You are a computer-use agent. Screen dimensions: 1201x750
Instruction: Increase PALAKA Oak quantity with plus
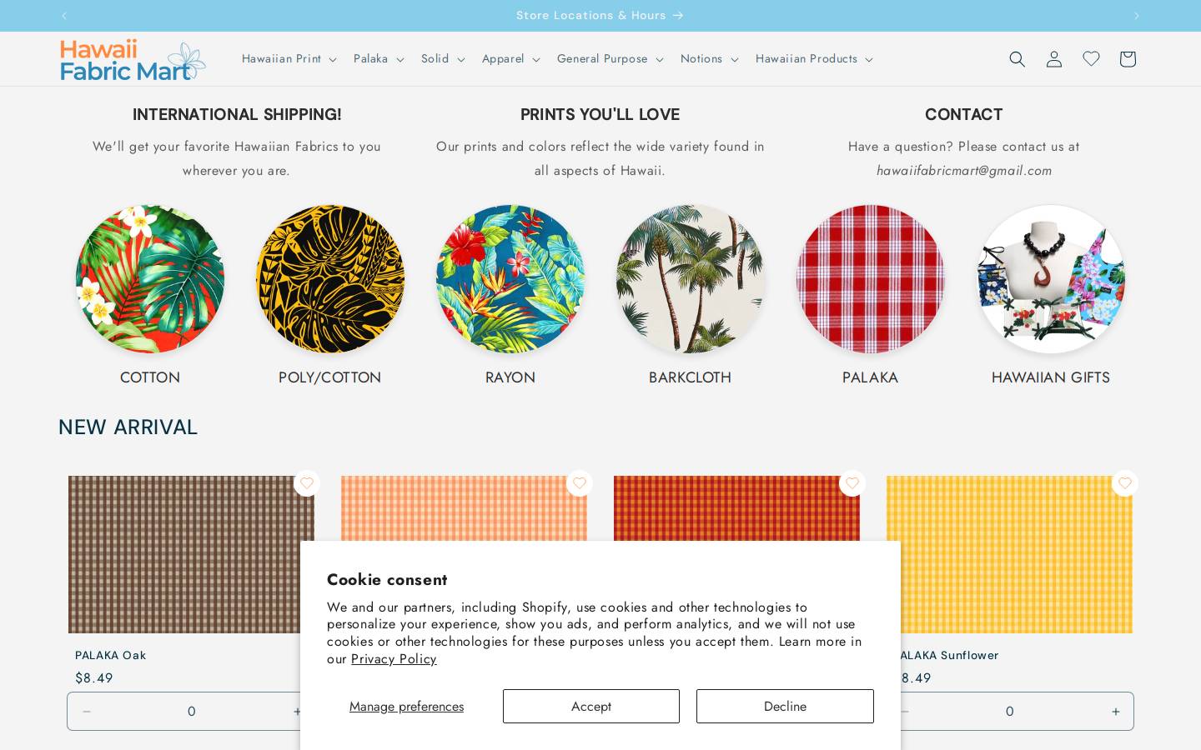(x=295, y=712)
